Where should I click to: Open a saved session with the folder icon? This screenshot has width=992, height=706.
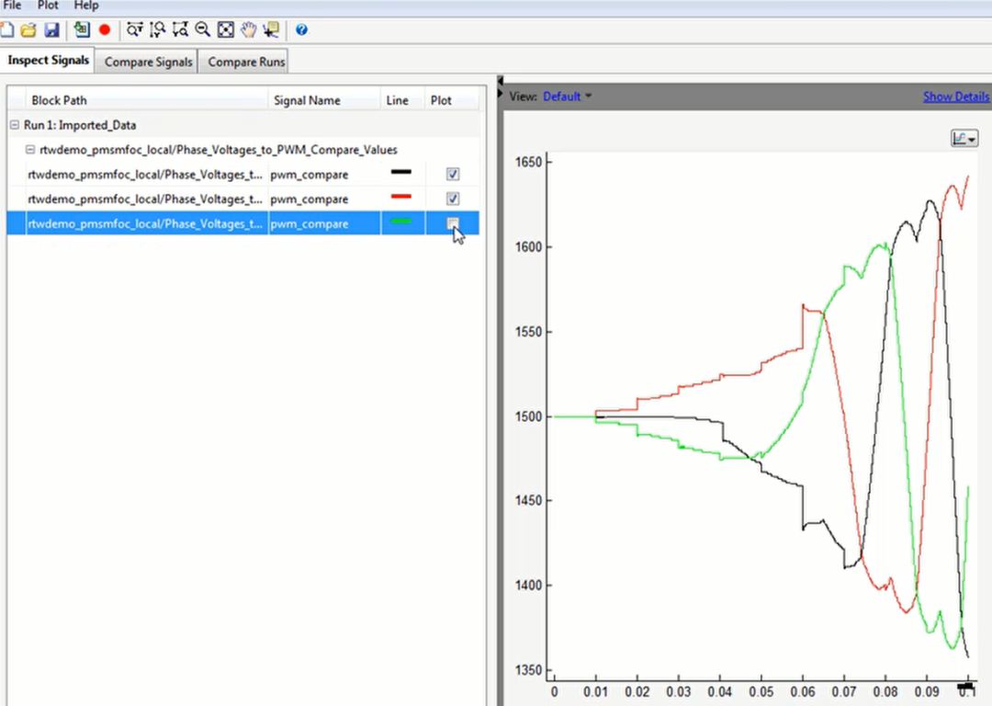(x=28, y=30)
